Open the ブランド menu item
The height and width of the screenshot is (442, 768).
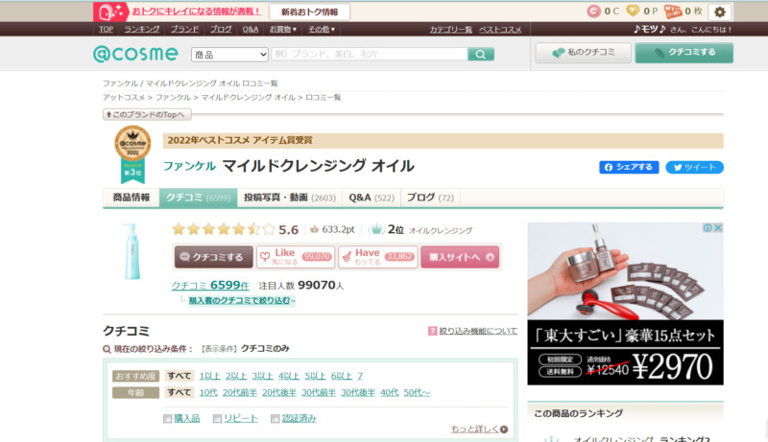184,30
